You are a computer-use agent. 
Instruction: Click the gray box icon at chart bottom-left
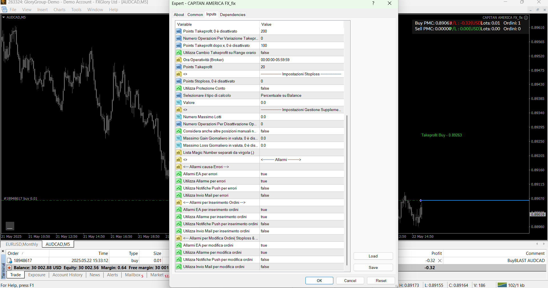pos(10,226)
